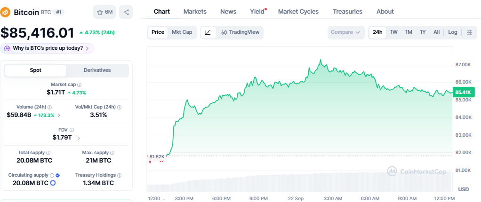The image size is (481, 202).
Task: Show FDV info icon
Action: pos(72,130)
